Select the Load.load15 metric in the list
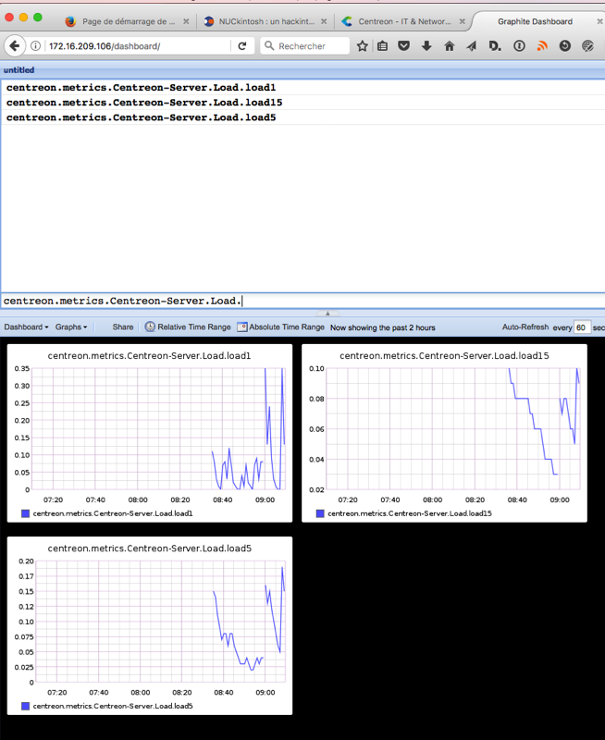 tap(144, 102)
